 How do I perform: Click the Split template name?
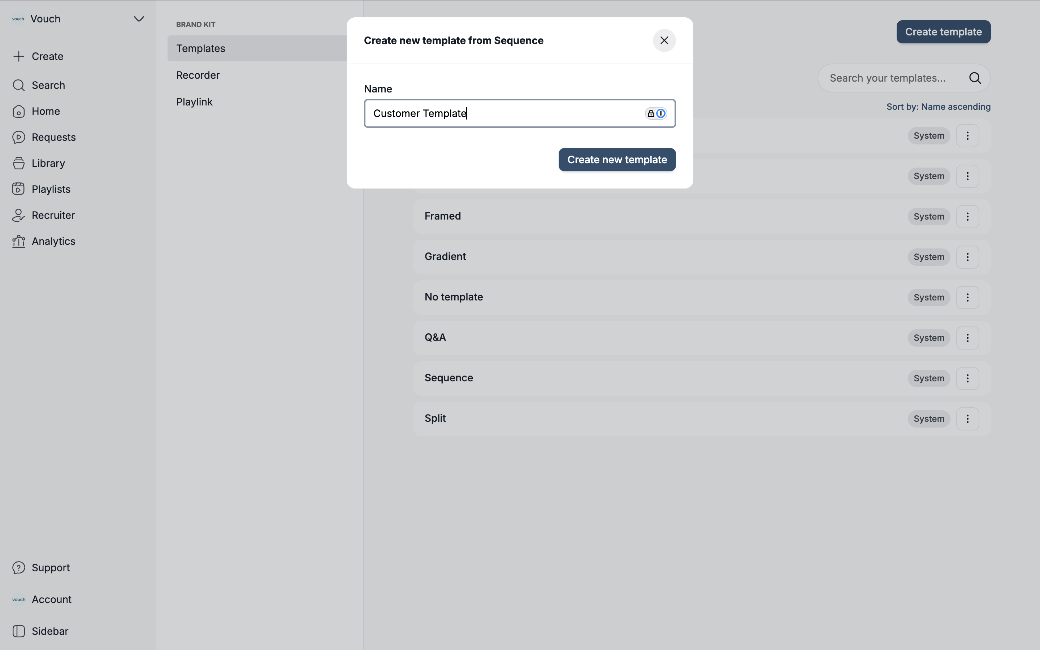[435, 418]
